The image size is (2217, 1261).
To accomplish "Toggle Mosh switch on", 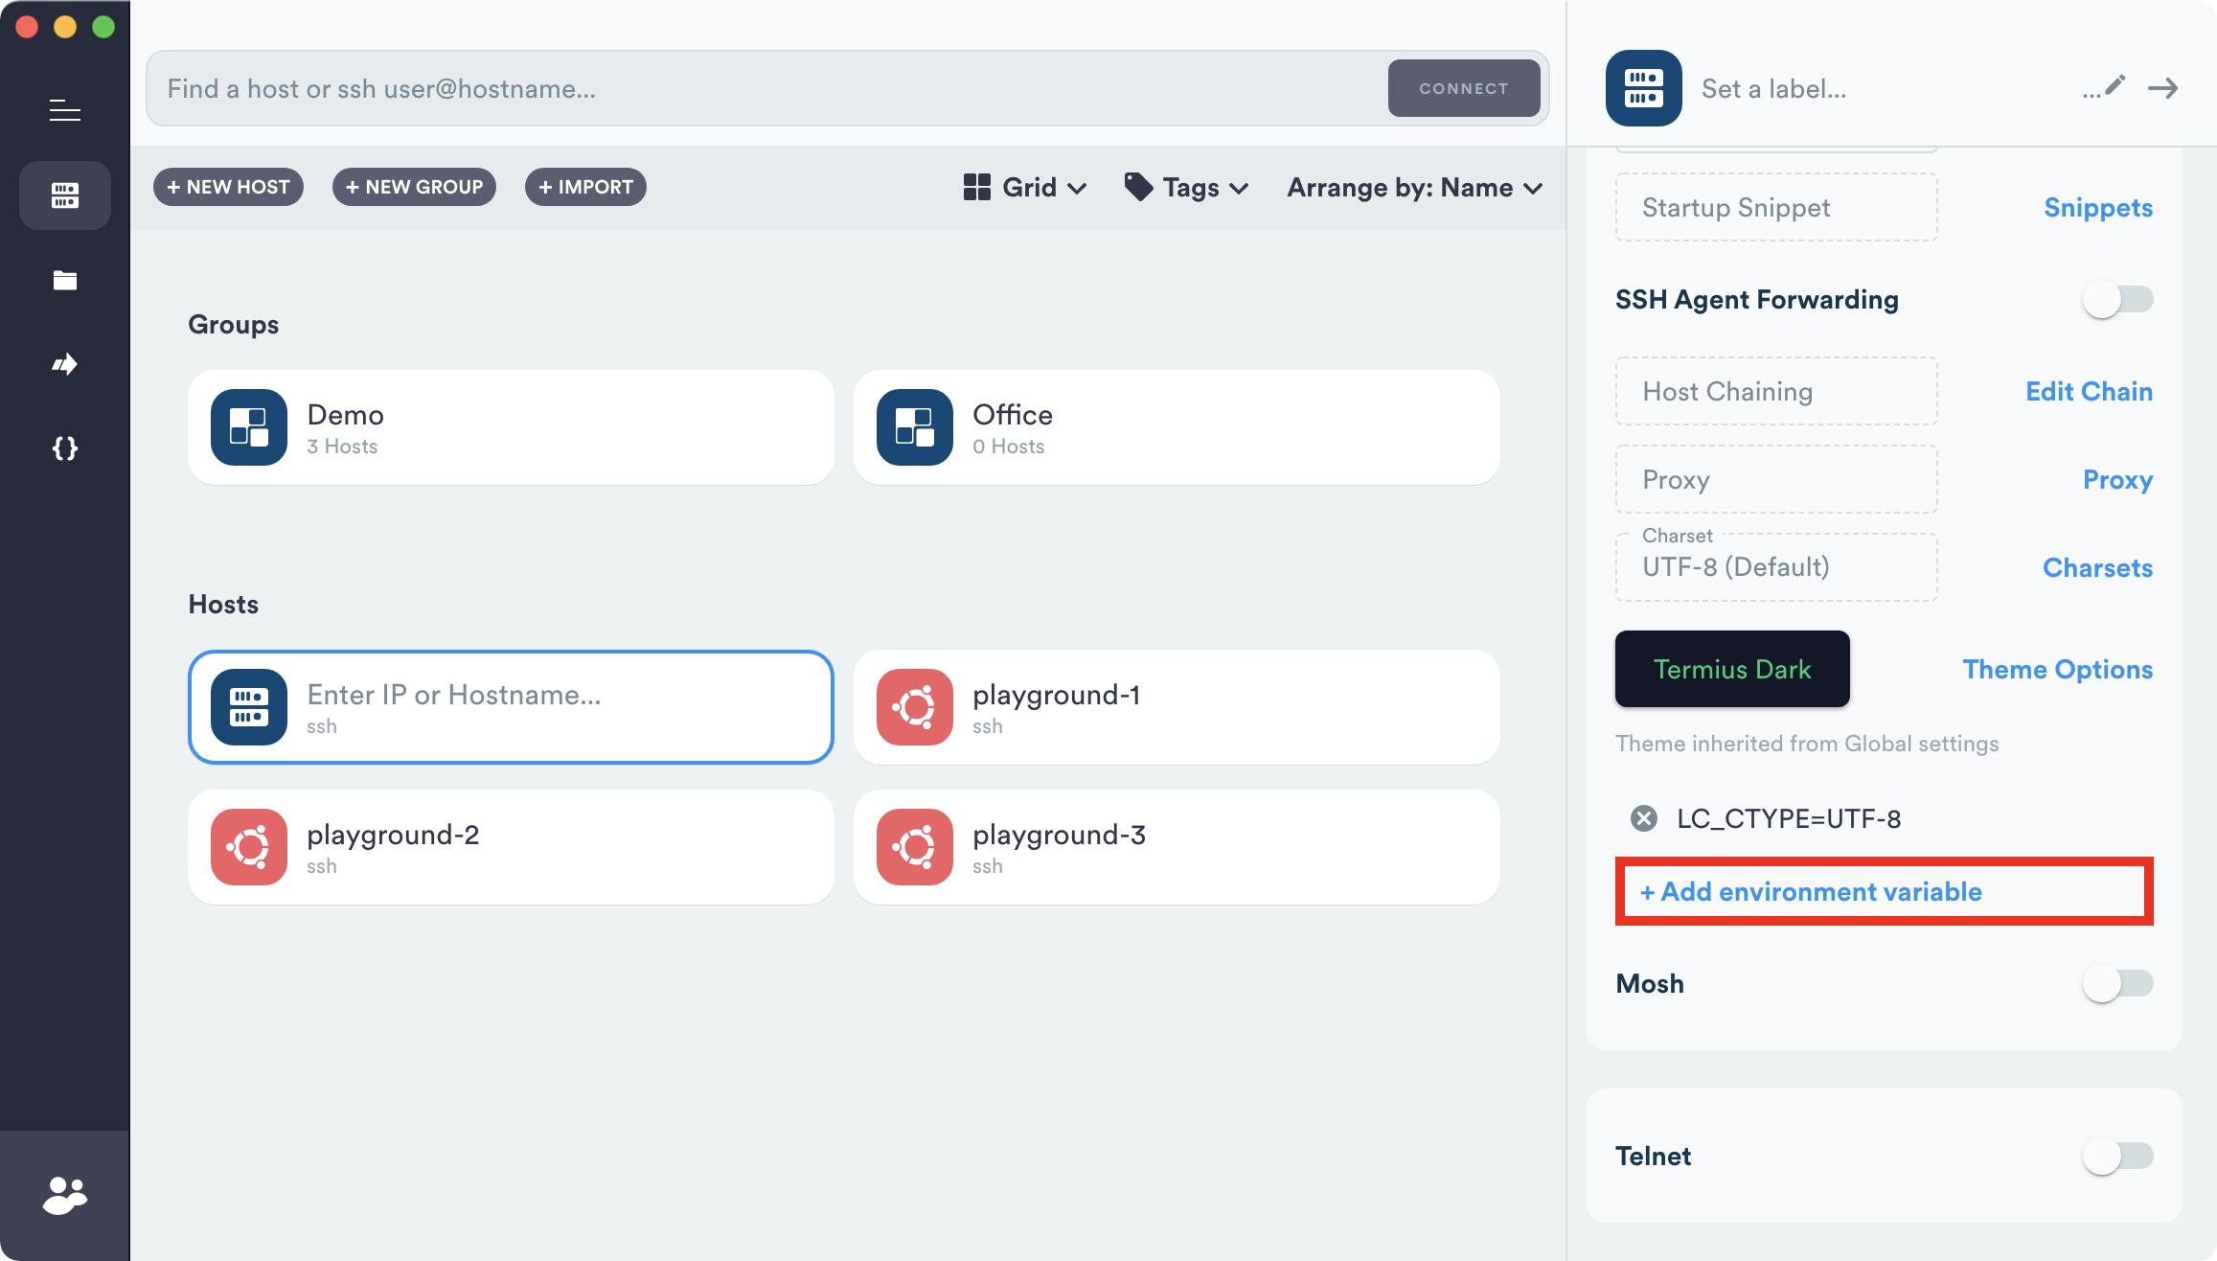I will pyautogui.click(x=2118, y=982).
